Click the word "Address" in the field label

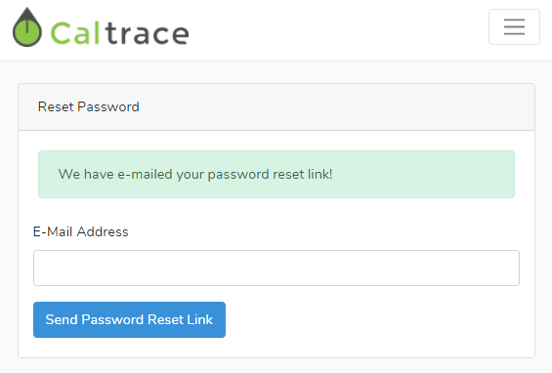103,231
